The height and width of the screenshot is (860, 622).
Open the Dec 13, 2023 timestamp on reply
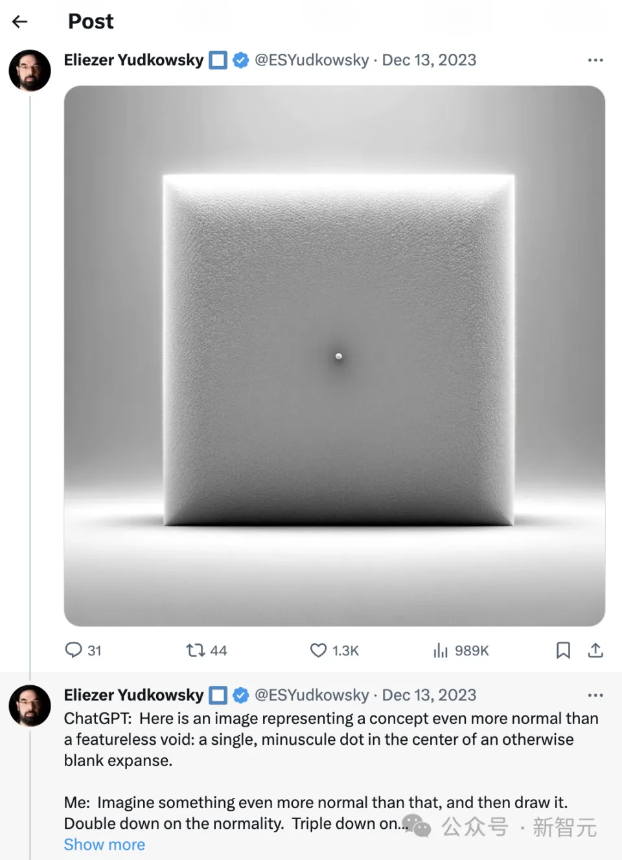coord(429,695)
